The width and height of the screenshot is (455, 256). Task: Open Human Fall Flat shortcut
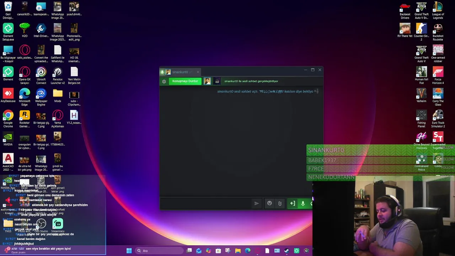[421, 76]
